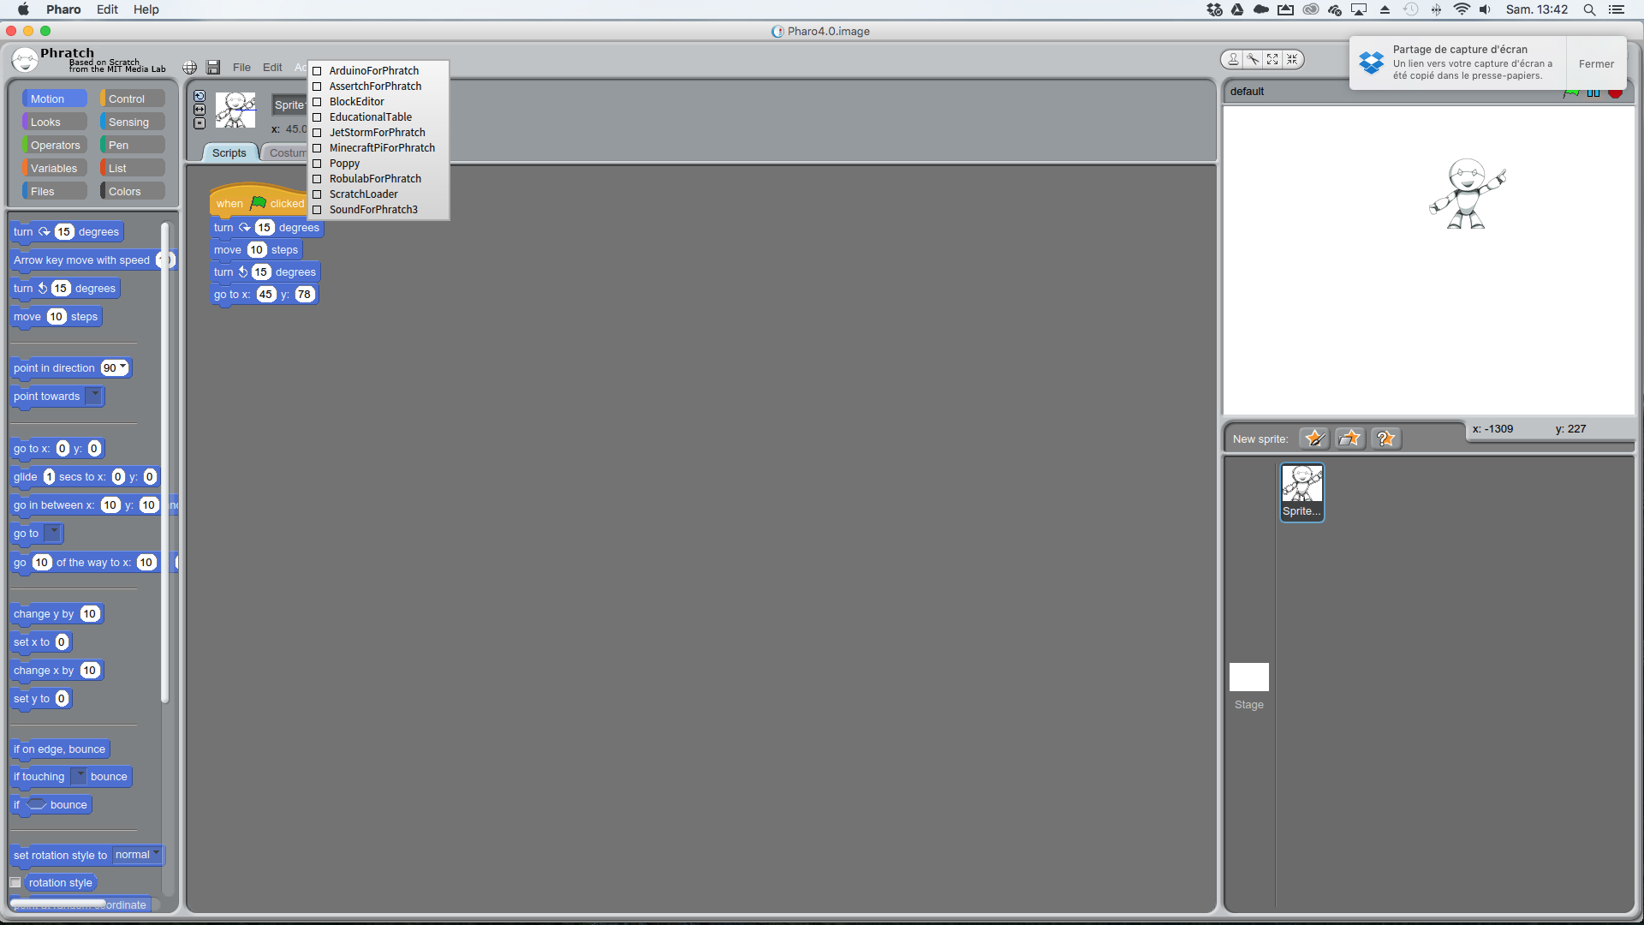
Task: Check Poppy add-on
Action: coord(317,164)
